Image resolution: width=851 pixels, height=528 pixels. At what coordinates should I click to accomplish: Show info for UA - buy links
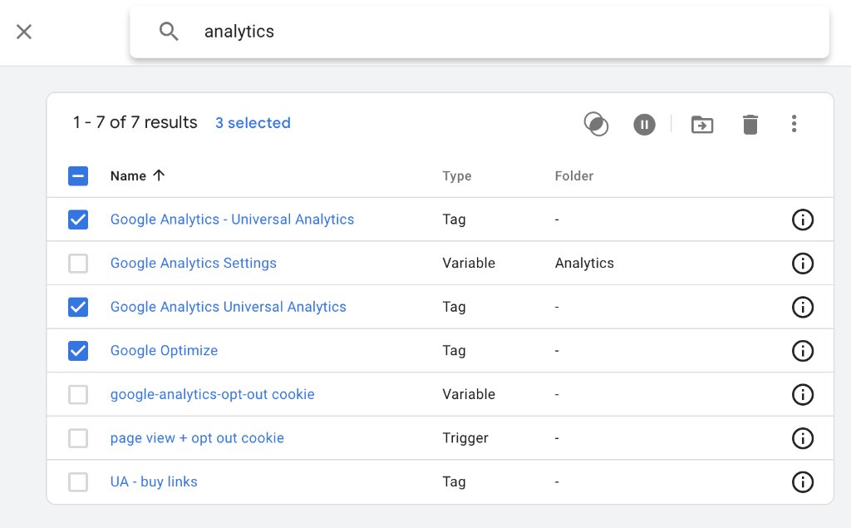click(x=803, y=481)
